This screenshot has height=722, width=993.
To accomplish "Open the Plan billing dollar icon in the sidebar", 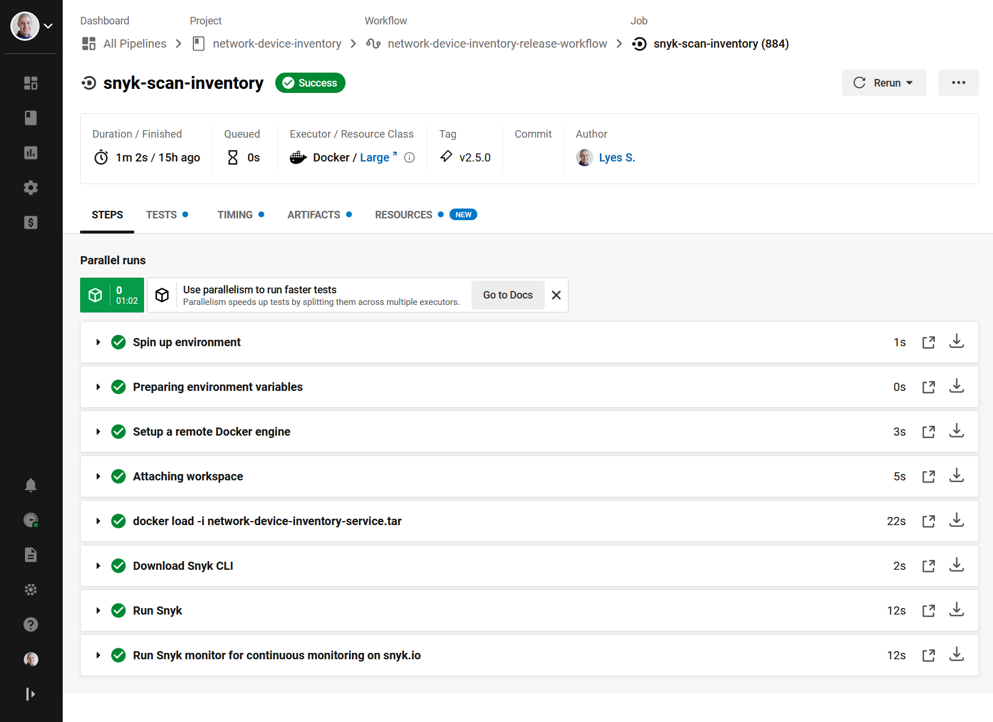I will click(31, 222).
